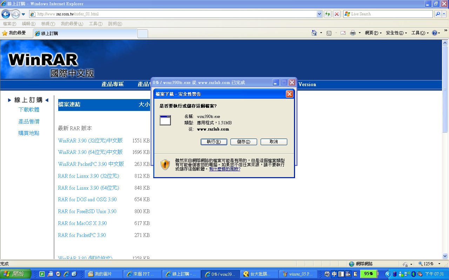The height and width of the screenshot is (280, 449).
Task: Select the 線上訂購 browser tab
Action: [85, 34]
